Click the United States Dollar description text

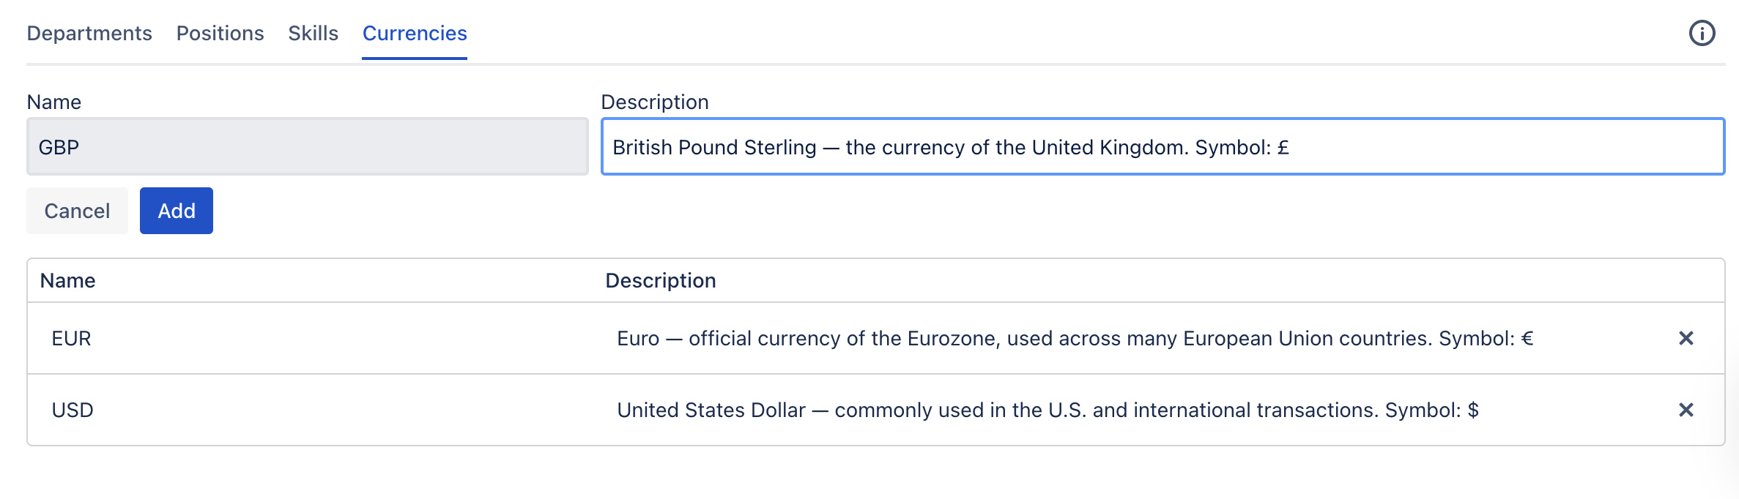(x=1047, y=410)
